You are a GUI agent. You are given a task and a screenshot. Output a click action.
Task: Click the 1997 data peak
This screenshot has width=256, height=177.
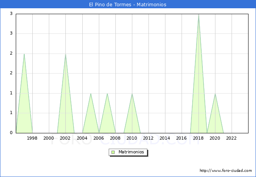[x=24, y=54]
